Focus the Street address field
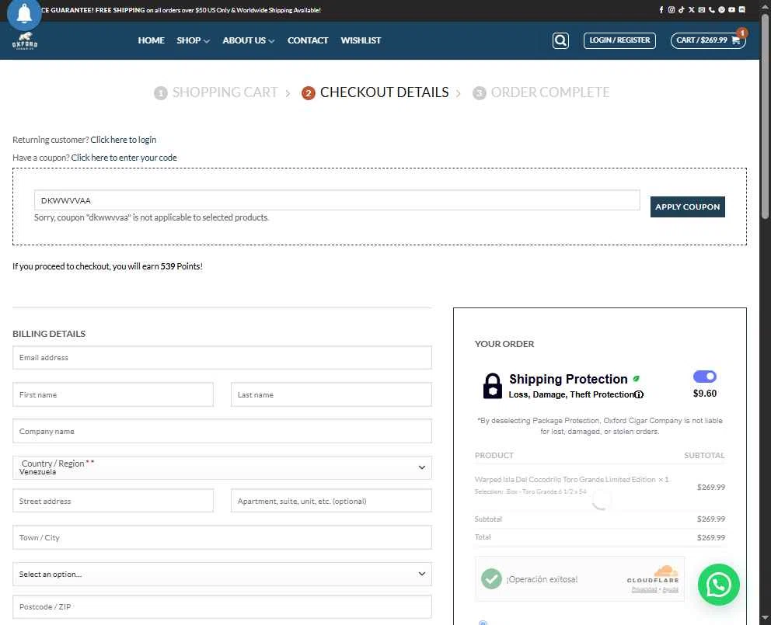This screenshot has width=771, height=625. point(113,501)
